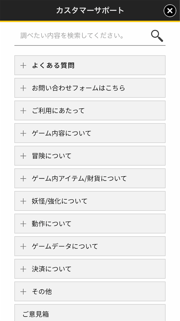Select the カスタマーサポート title bar
The height and width of the screenshot is (321, 180).
click(x=90, y=10)
